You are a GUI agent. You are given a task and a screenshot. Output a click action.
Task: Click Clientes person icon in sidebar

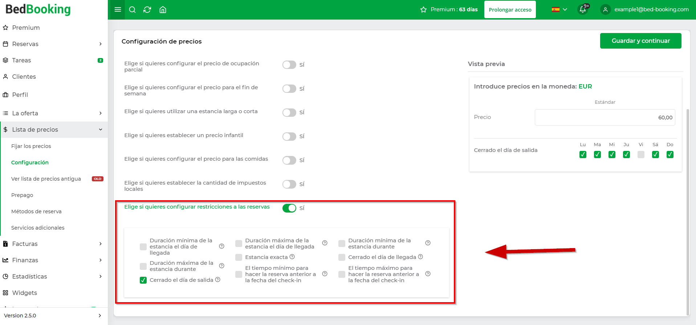[5, 77]
